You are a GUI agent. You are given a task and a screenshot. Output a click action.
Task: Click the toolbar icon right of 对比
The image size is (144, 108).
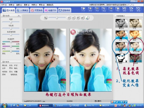pyautogui.click(x=118, y=9)
